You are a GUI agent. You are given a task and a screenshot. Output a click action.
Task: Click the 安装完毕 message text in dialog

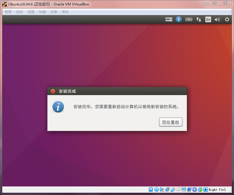point(126,107)
